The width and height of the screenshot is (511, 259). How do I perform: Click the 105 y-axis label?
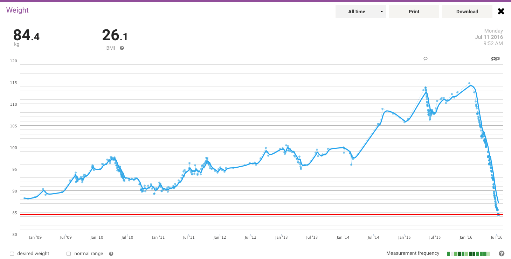[13, 126]
